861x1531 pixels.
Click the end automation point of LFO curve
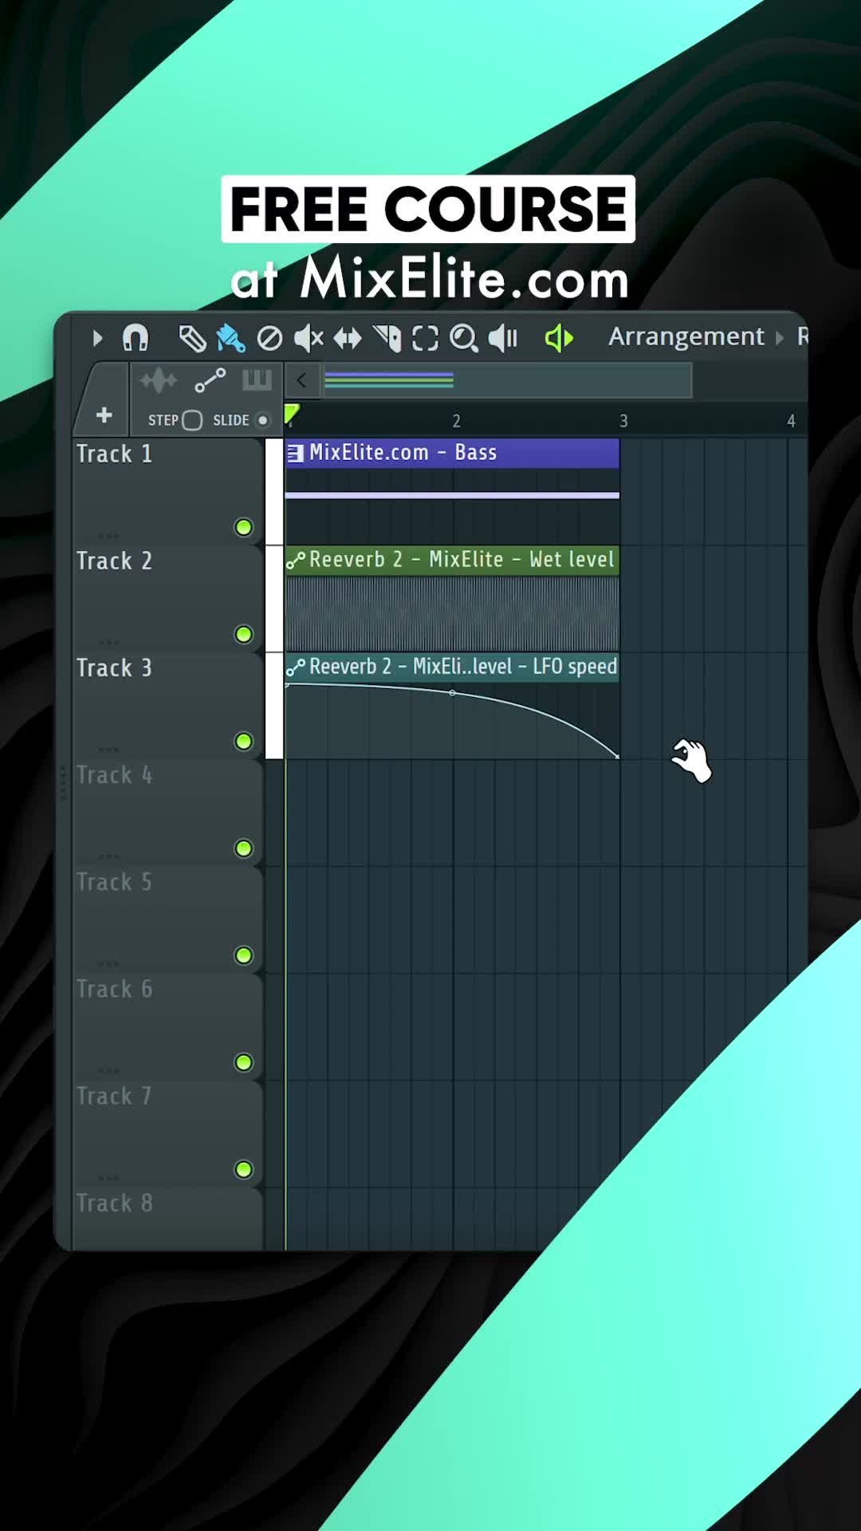coord(618,756)
